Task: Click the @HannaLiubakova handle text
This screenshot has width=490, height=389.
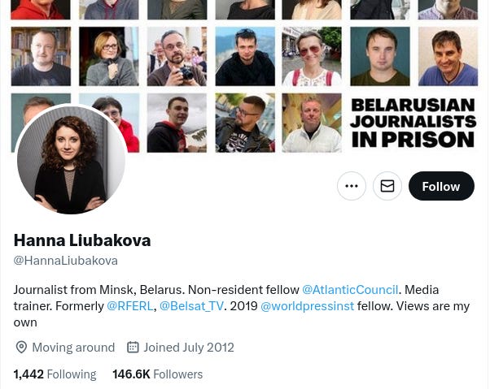Action: tap(66, 261)
